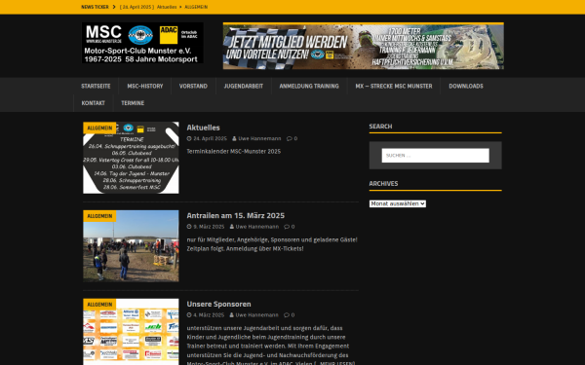Click Allgemein tag on Antrailen thumbnail

[x=99, y=216]
